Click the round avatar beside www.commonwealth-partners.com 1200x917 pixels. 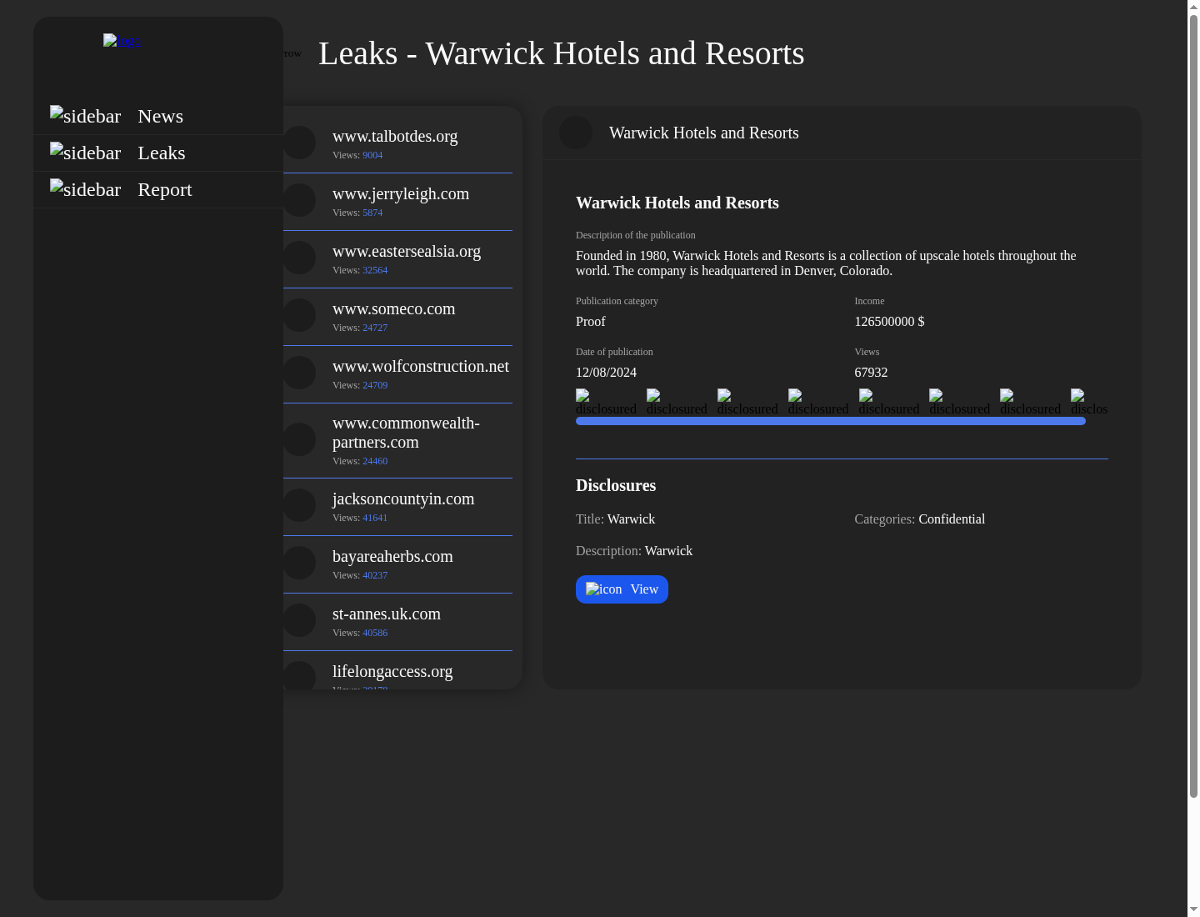coord(299,439)
